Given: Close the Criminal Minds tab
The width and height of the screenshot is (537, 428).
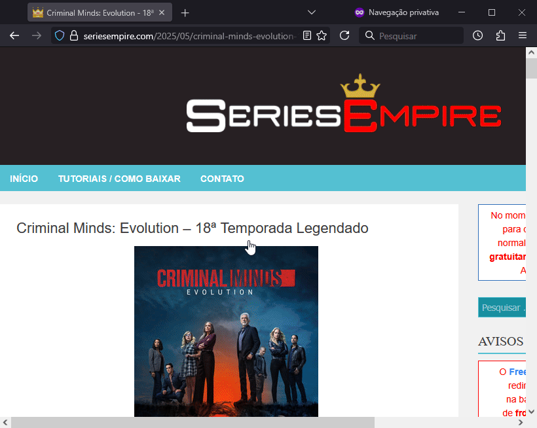Looking at the screenshot, I should [162, 12].
